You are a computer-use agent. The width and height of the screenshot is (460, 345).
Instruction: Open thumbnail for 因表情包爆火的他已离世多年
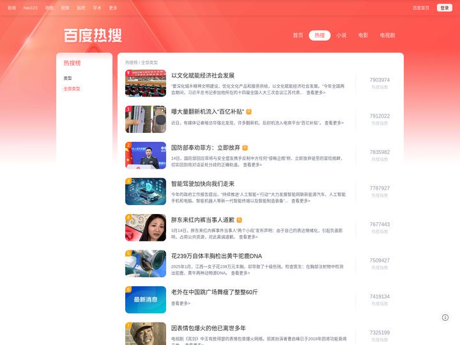pos(146,333)
